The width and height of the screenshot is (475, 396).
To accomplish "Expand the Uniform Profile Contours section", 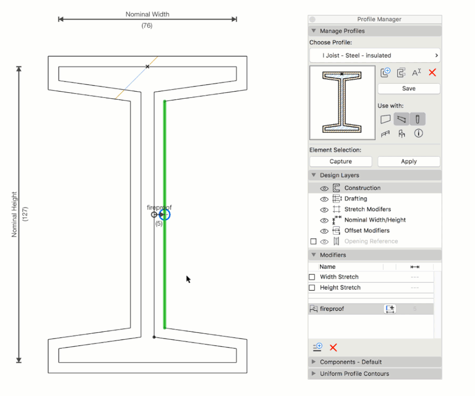I will click(x=314, y=373).
